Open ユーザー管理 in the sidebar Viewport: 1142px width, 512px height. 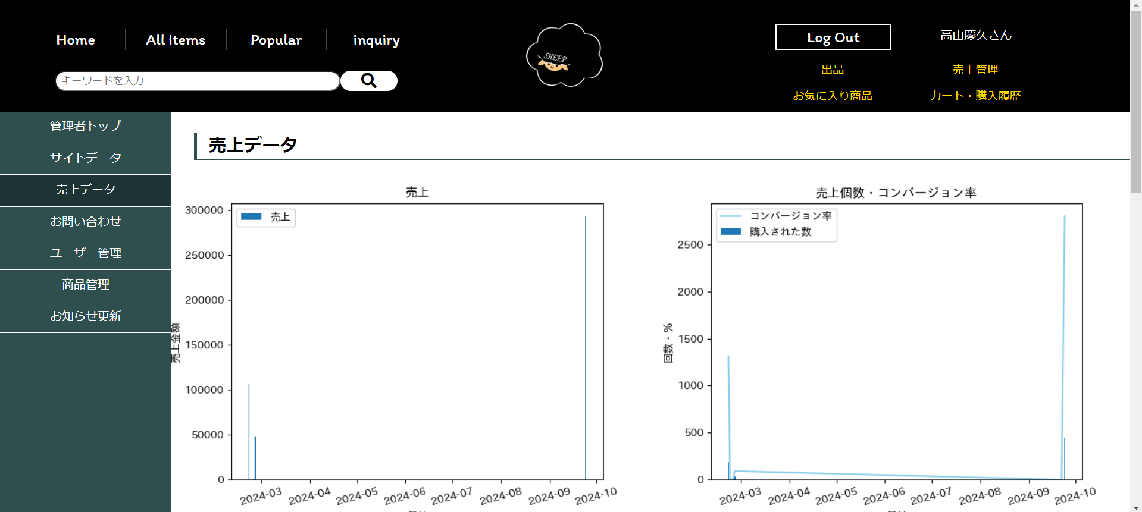point(86,253)
